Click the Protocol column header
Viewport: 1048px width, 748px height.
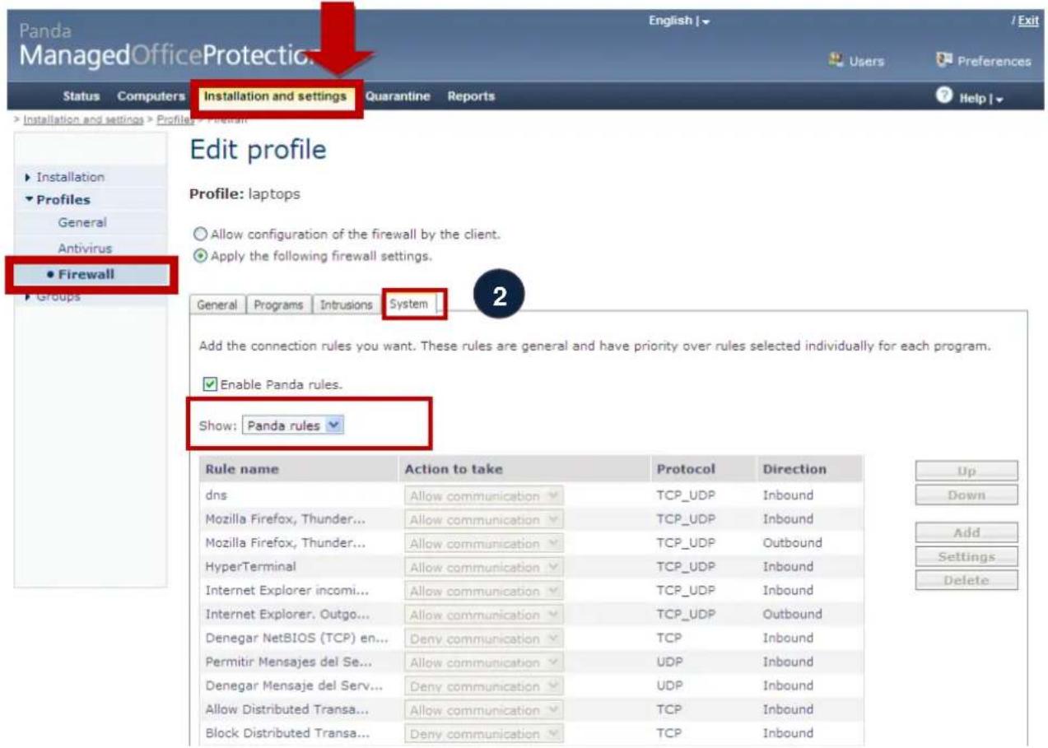click(x=686, y=470)
